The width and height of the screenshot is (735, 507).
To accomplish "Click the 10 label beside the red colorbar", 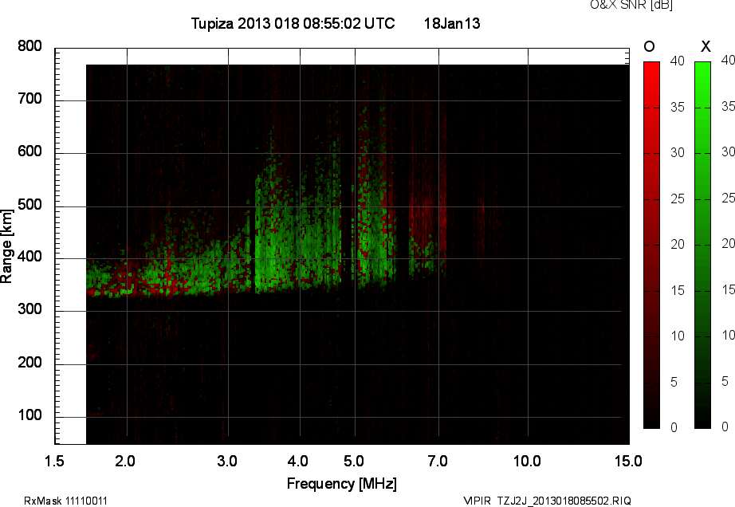I will [678, 336].
